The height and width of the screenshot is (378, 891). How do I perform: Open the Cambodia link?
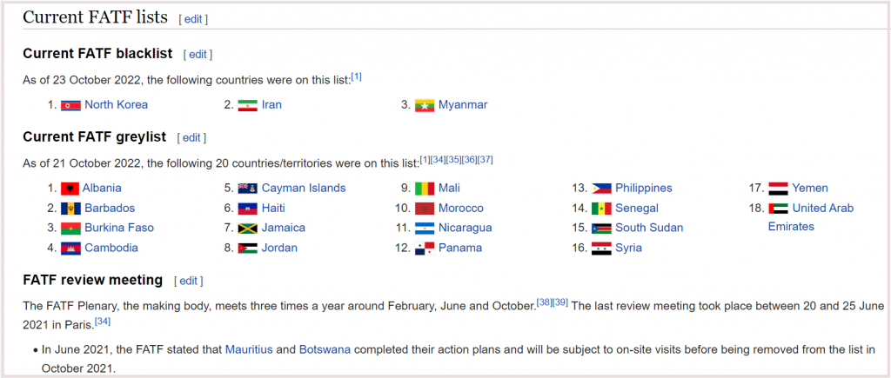pos(111,248)
